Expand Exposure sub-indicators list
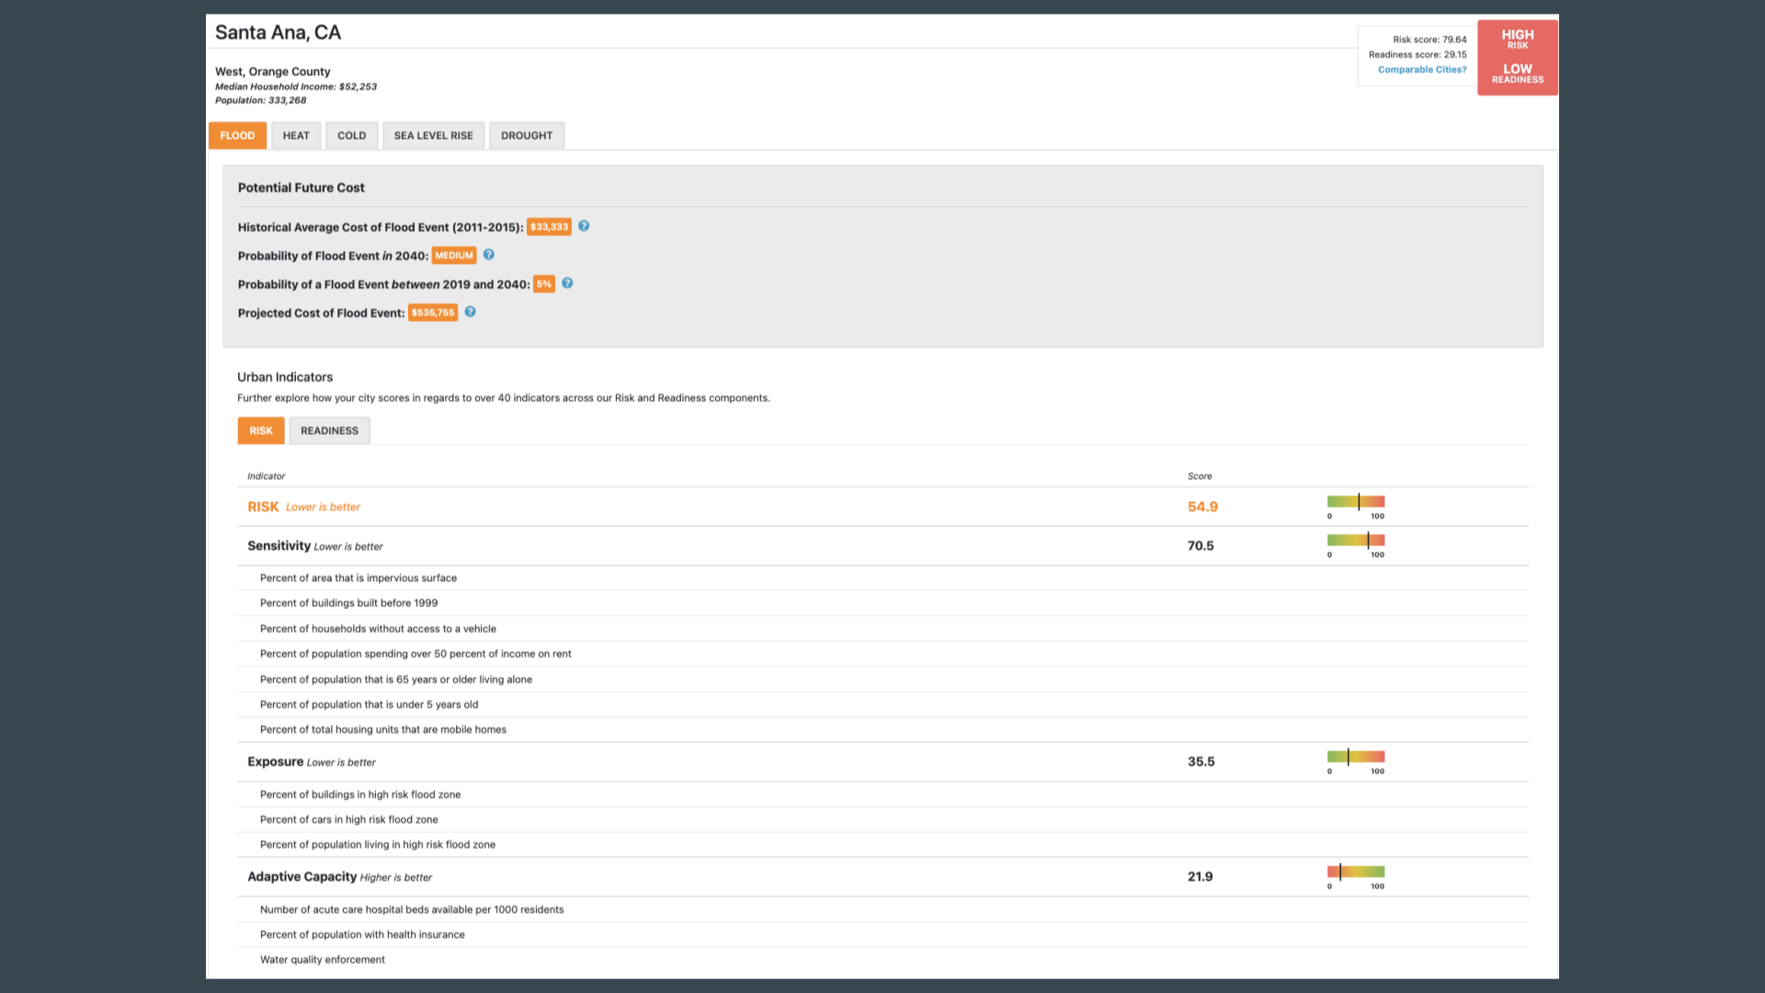Image resolution: width=1765 pixels, height=993 pixels. pos(275,761)
